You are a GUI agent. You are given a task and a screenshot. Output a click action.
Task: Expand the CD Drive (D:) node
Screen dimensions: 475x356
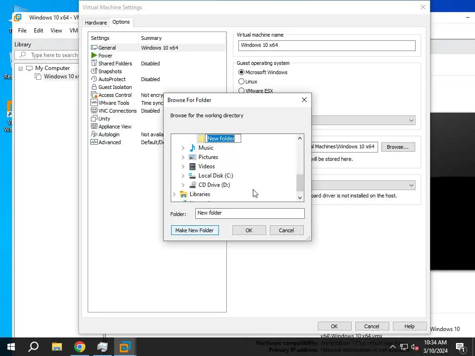(x=183, y=185)
